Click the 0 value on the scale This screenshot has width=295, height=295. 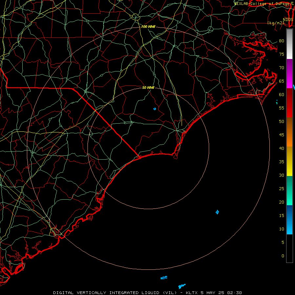pos(283,256)
